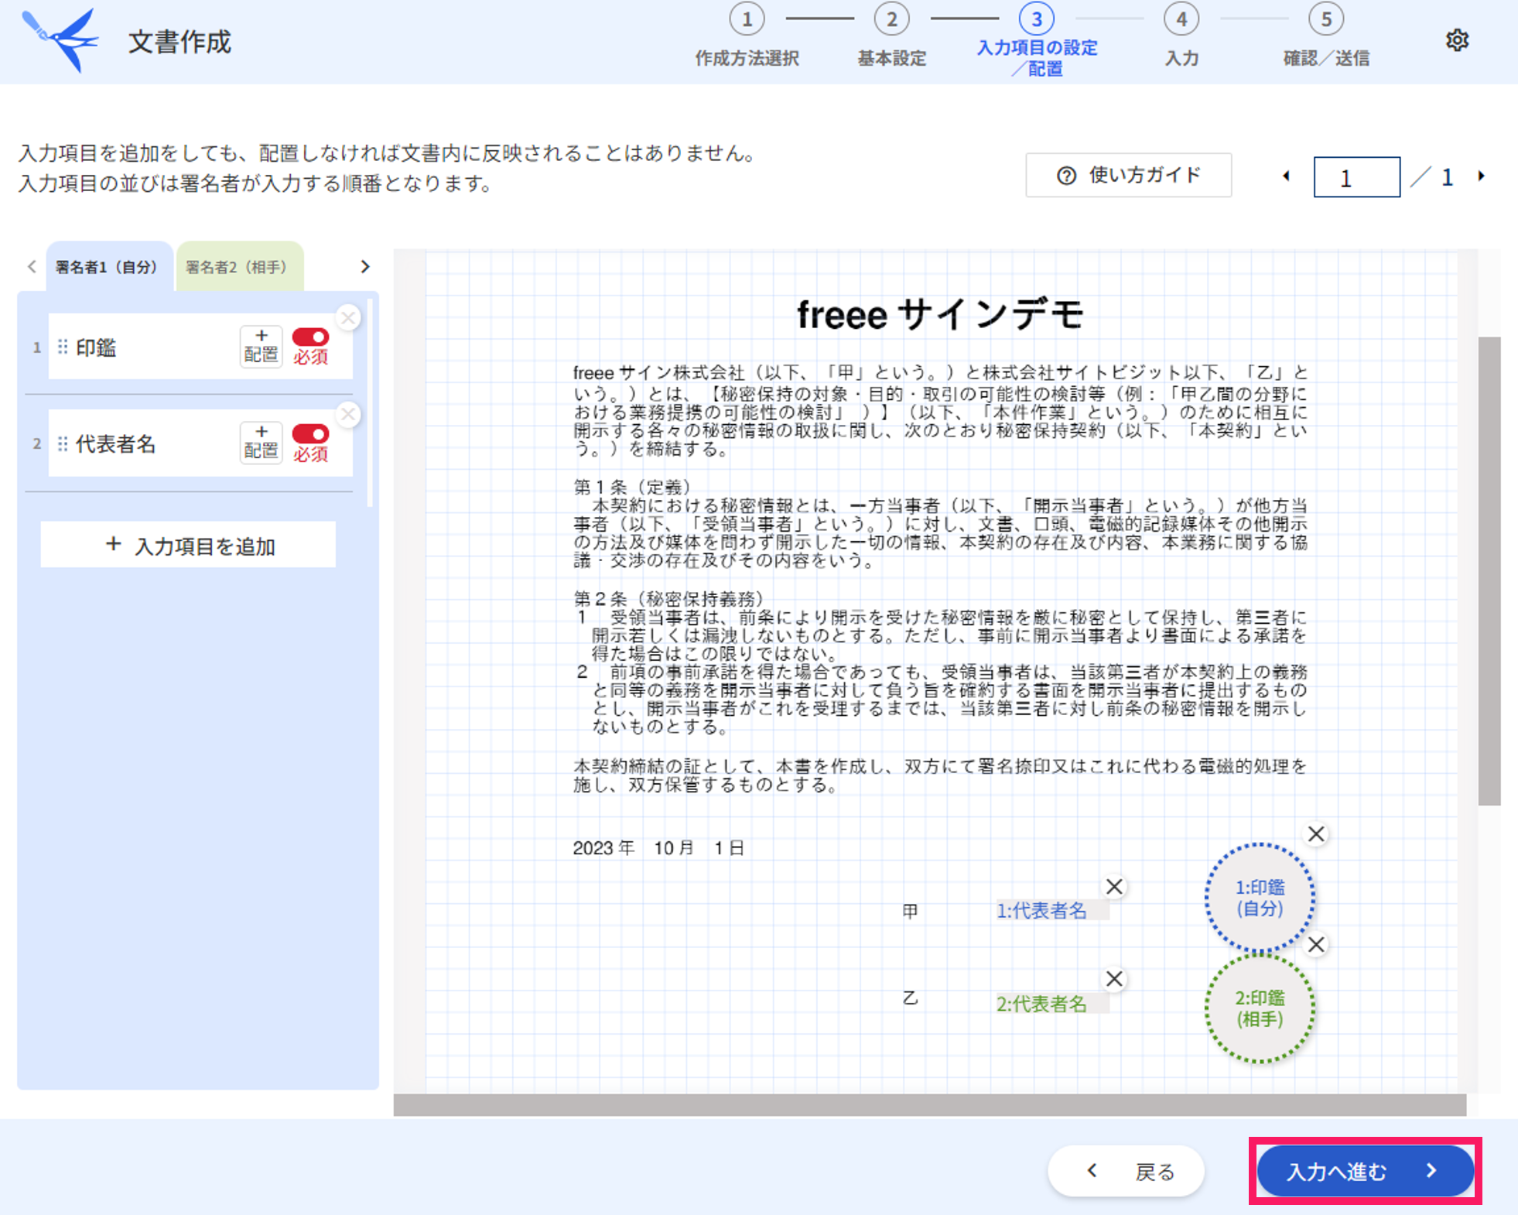The image size is (1518, 1215).
Task: Click the document vertical scrollbar
Action: (1489, 571)
